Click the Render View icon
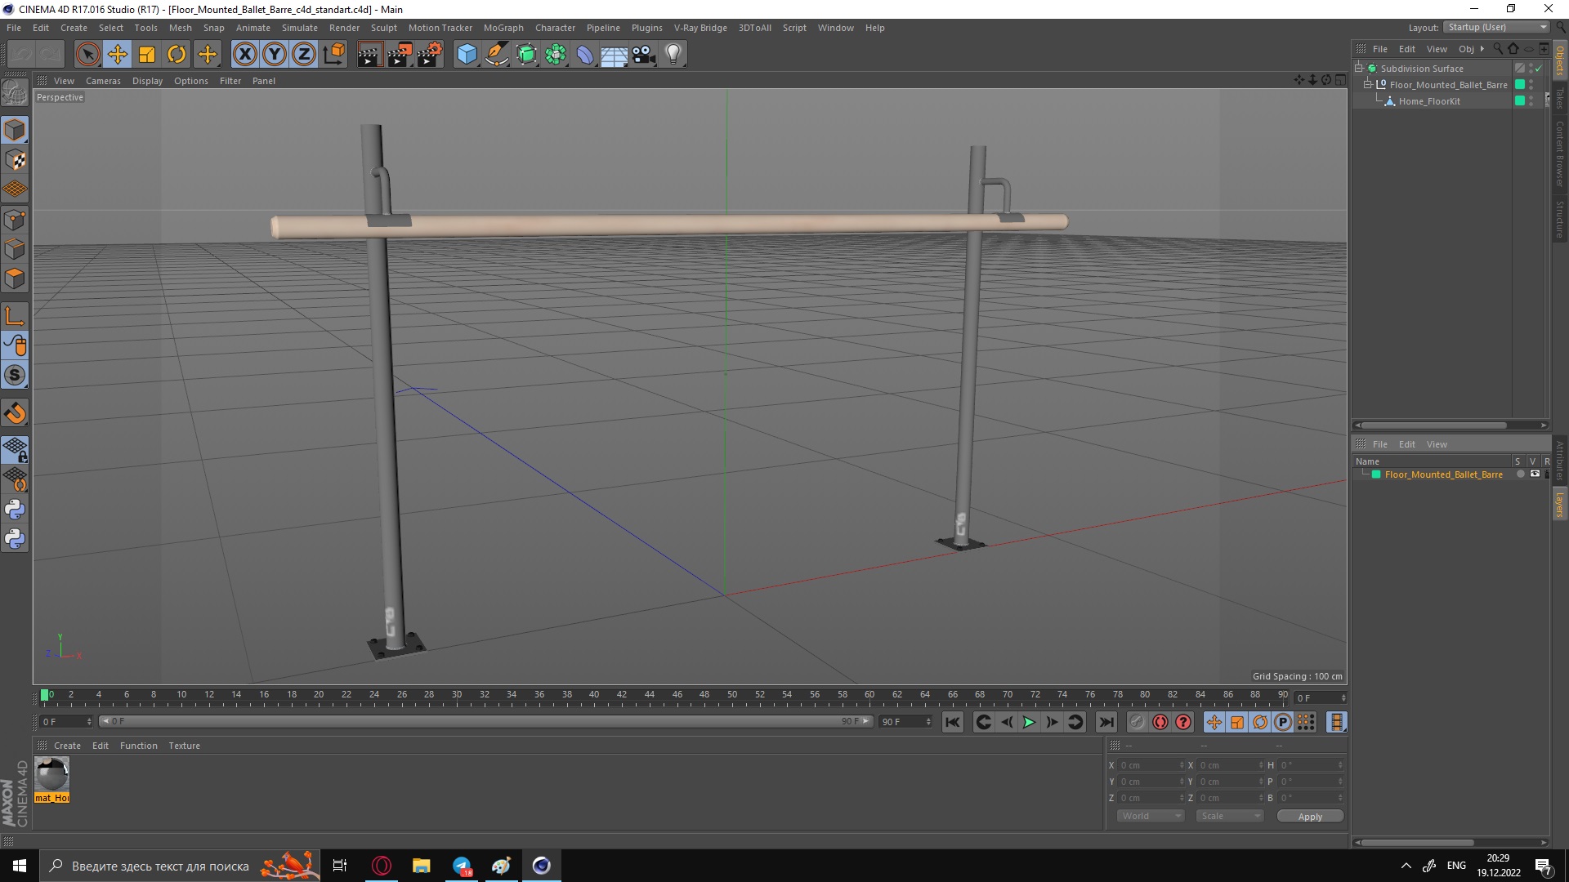This screenshot has width=1569, height=882. (369, 55)
